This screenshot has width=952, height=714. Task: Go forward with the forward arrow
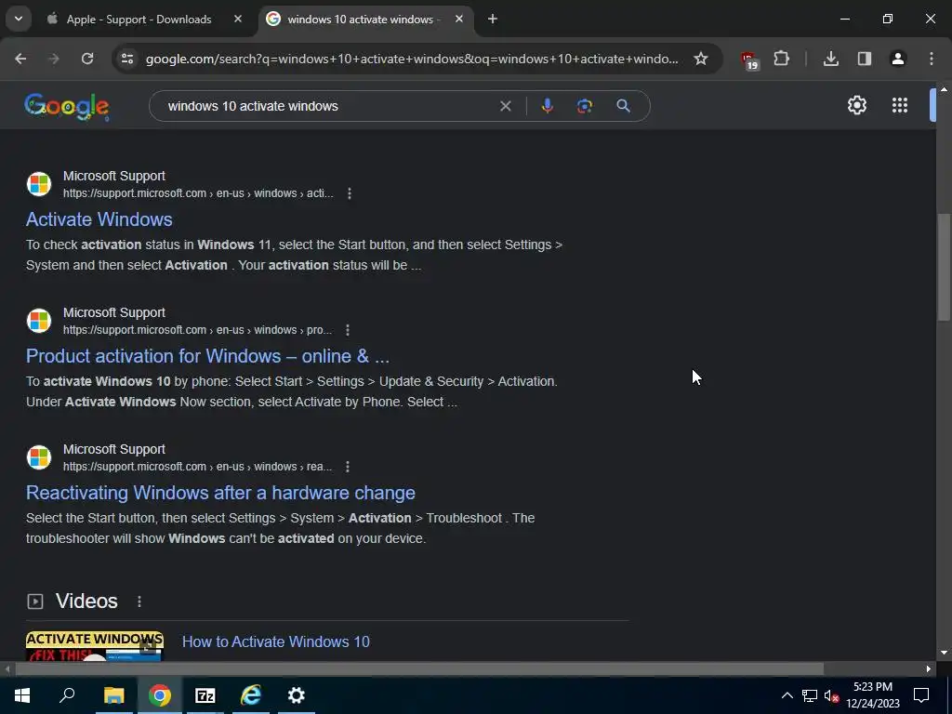click(x=54, y=59)
